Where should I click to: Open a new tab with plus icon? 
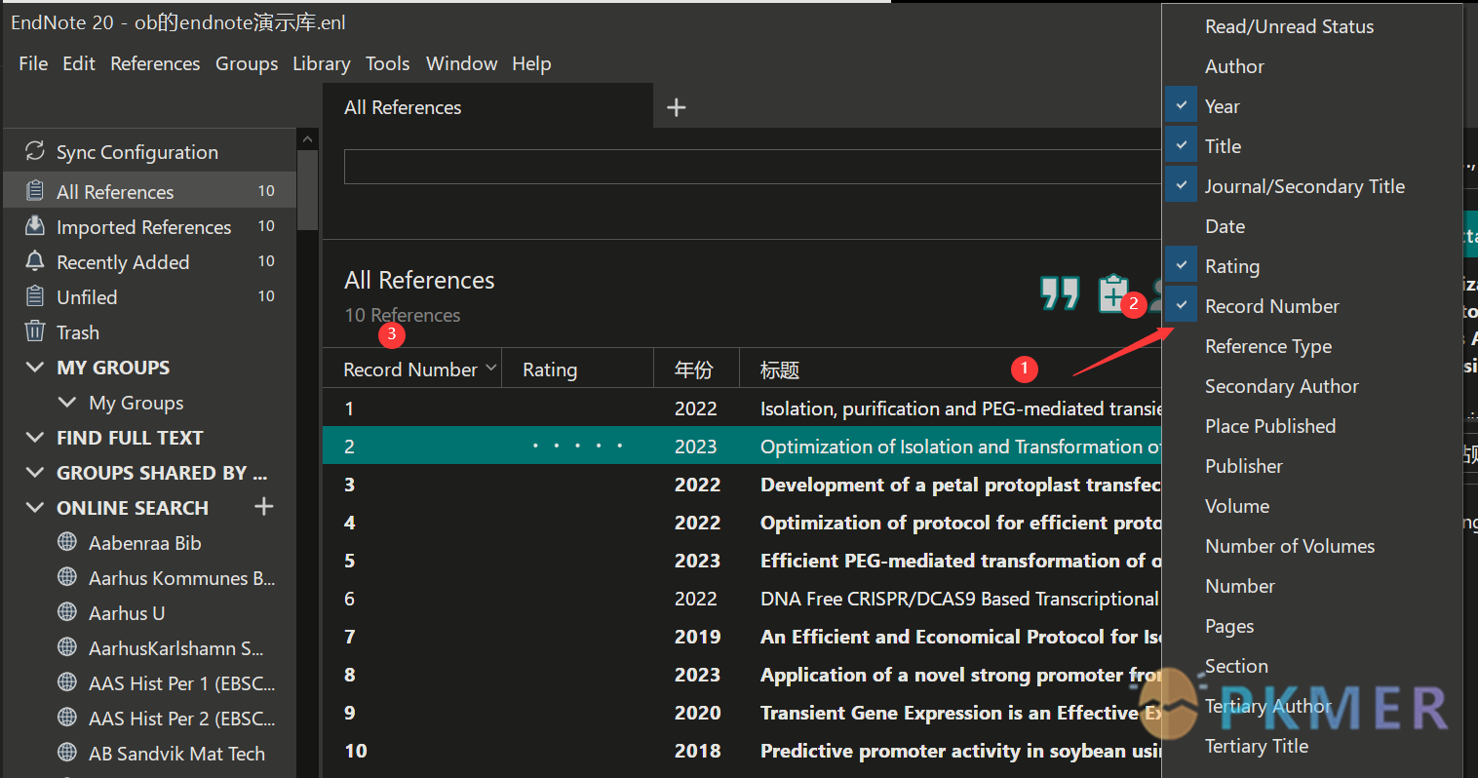676,107
